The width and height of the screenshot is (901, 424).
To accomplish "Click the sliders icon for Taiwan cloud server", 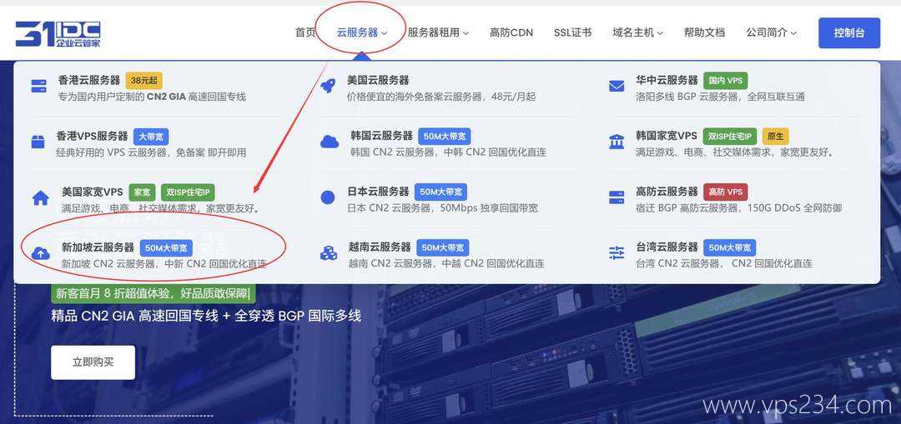I will (617, 253).
